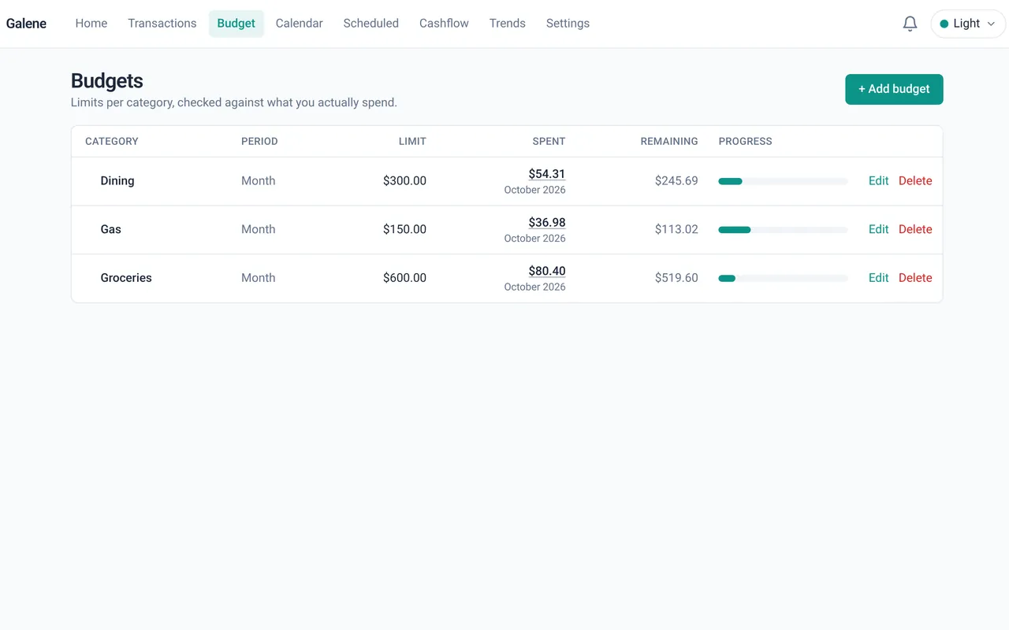The height and width of the screenshot is (630, 1009).
Task: Click the Groceries progress bar
Action: (x=783, y=278)
